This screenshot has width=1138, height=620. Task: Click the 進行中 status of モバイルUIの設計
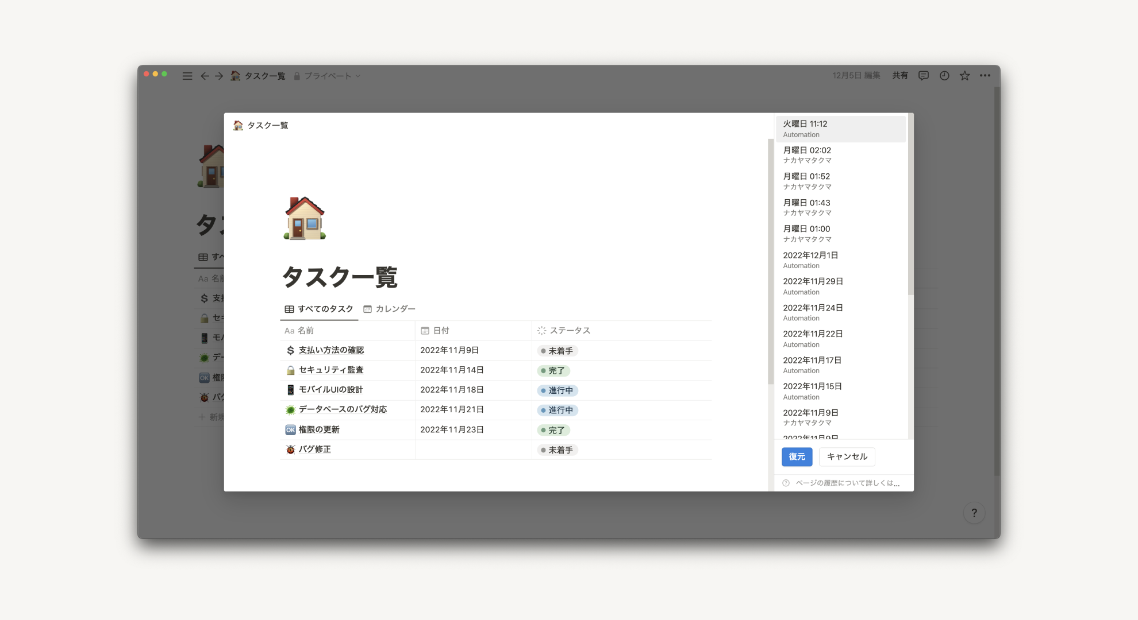point(556,390)
